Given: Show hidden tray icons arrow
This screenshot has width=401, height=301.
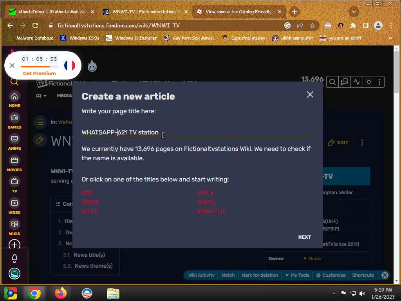Looking at the screenshot, I should tap(334, 294).
